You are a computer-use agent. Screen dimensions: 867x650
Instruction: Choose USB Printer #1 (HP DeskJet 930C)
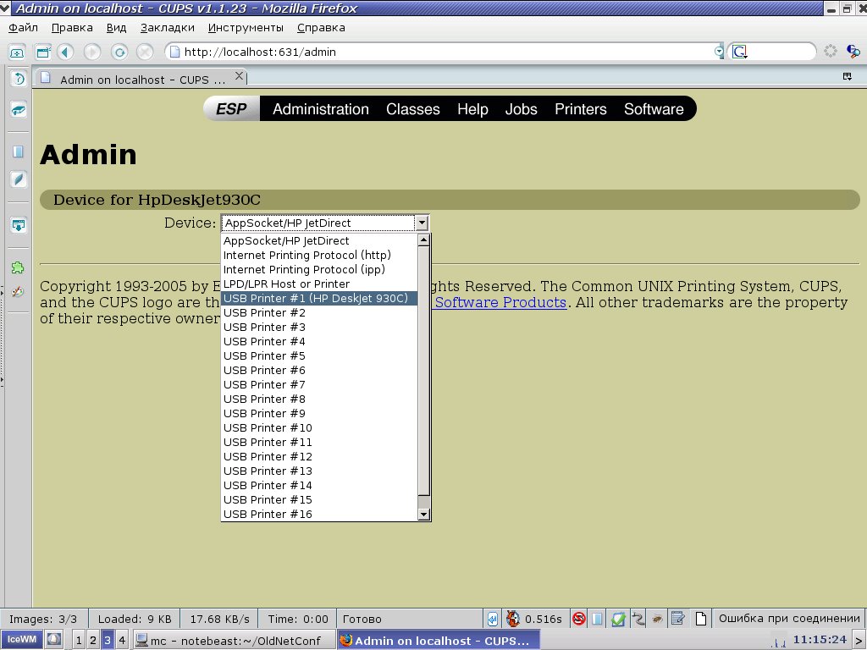pos(319,298)
